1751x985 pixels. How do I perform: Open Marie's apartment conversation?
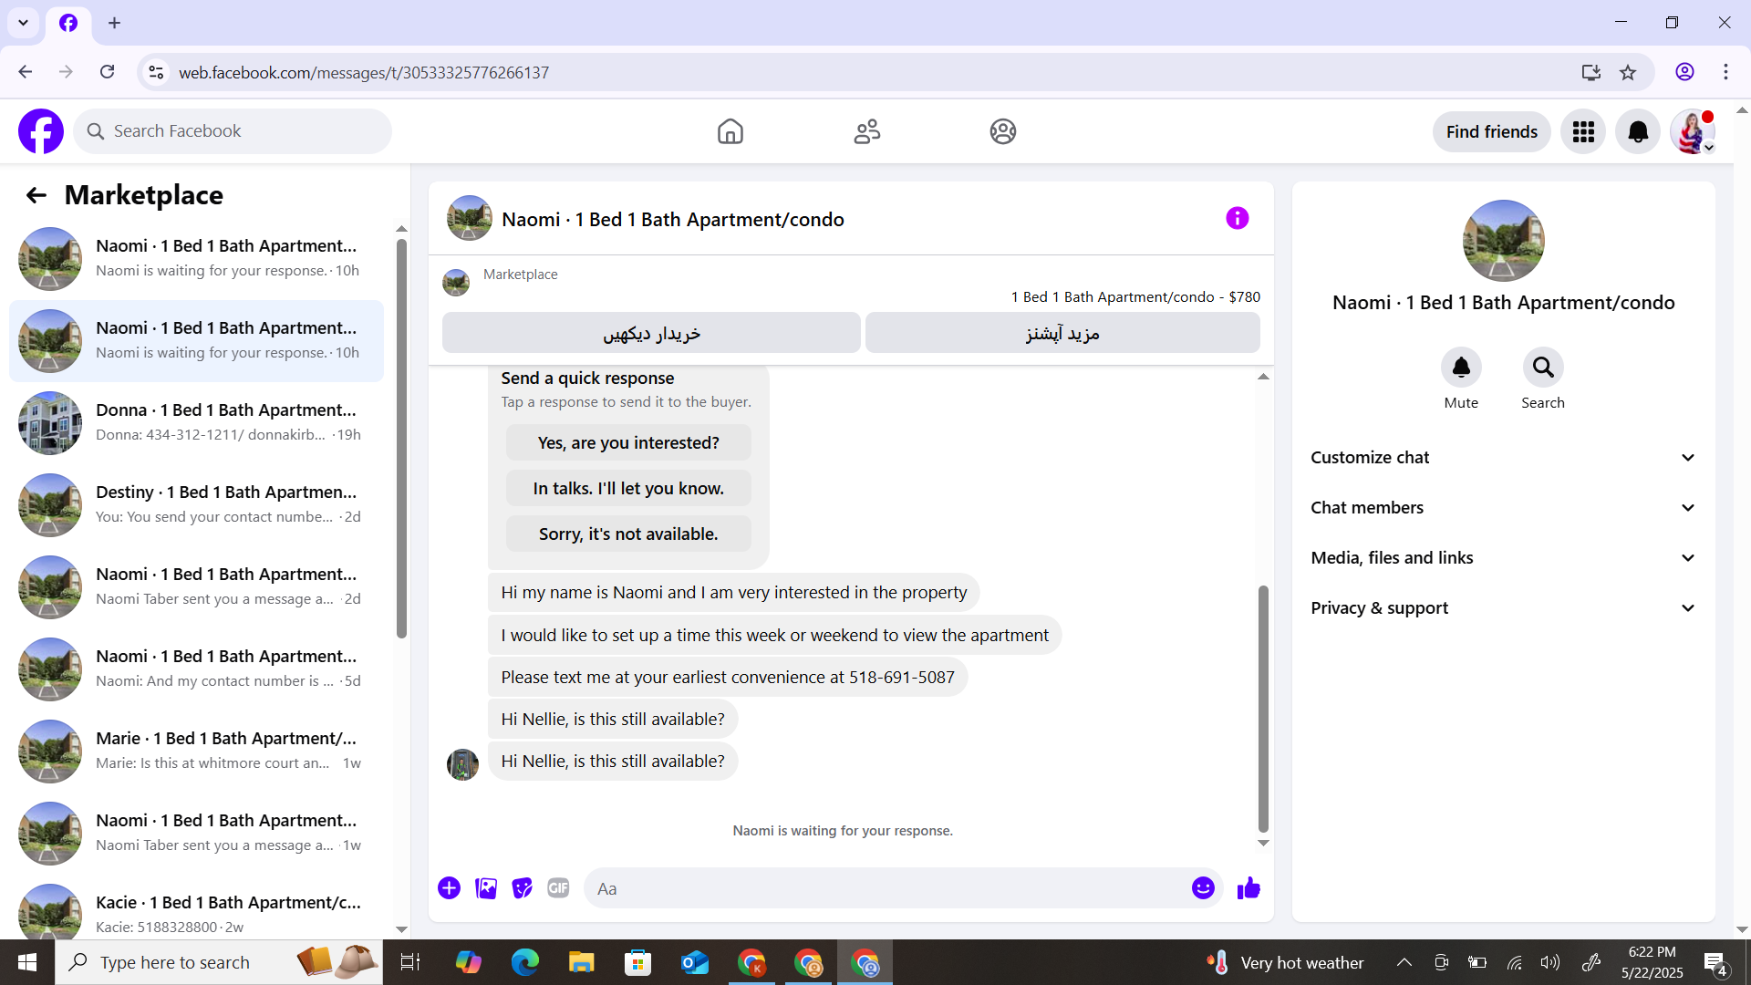point(196,752)
